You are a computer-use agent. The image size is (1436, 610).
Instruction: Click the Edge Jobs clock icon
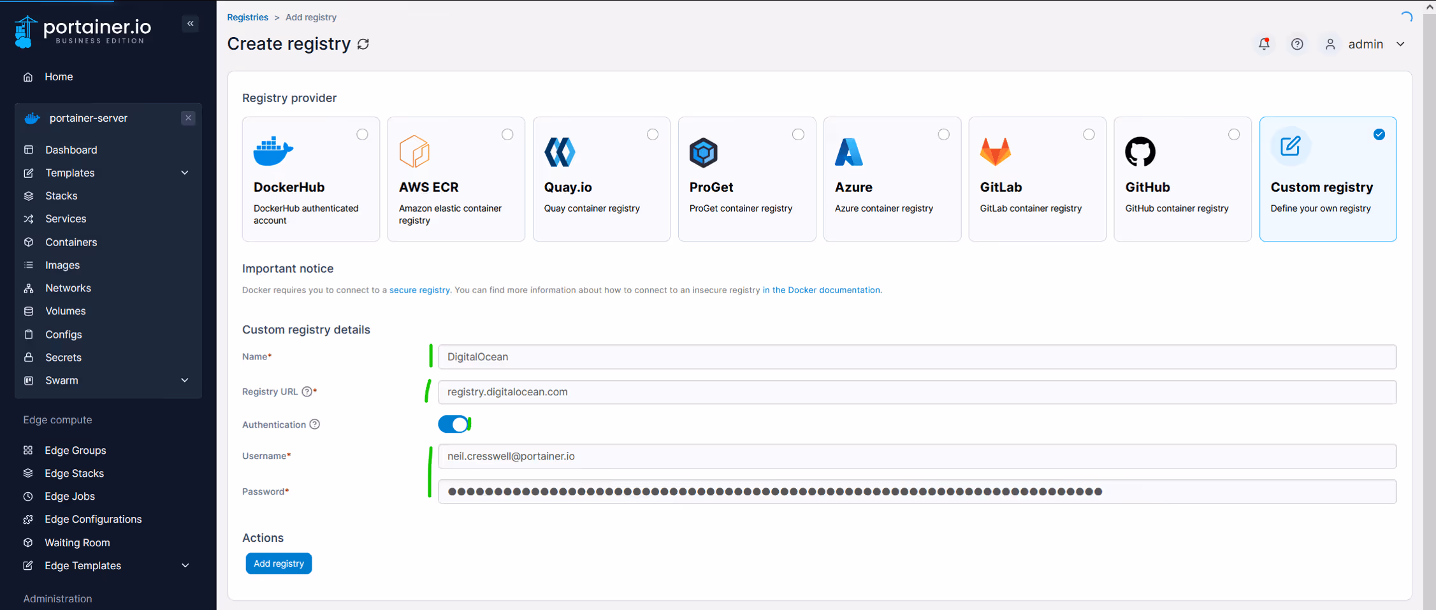[28, 496]
